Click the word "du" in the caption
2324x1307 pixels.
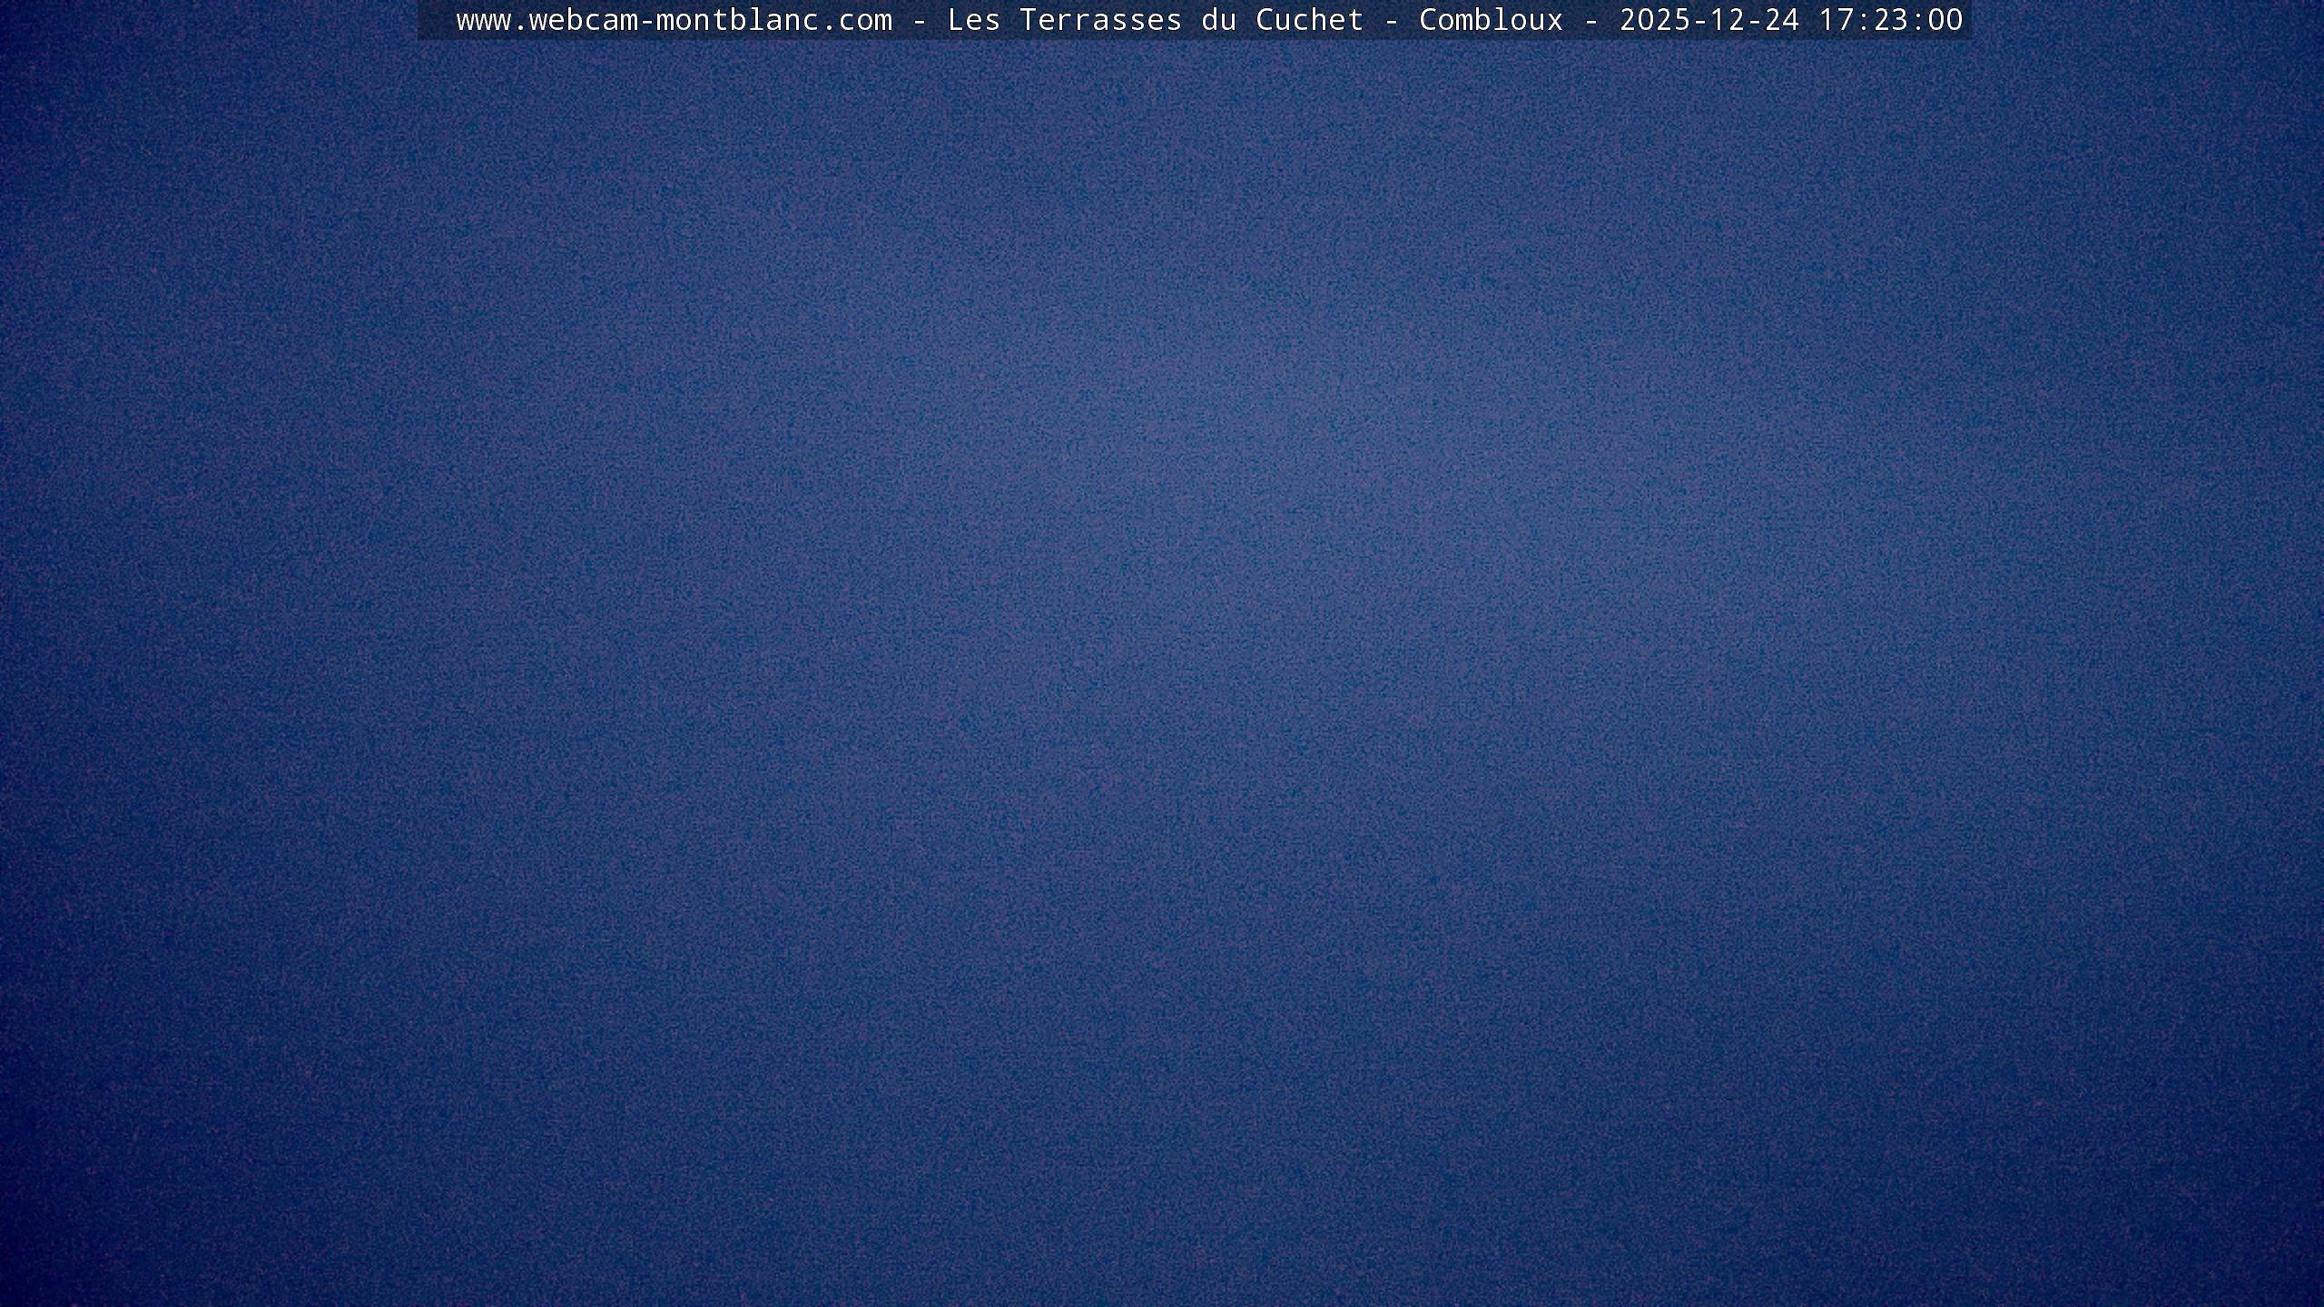pos(1219,20)
